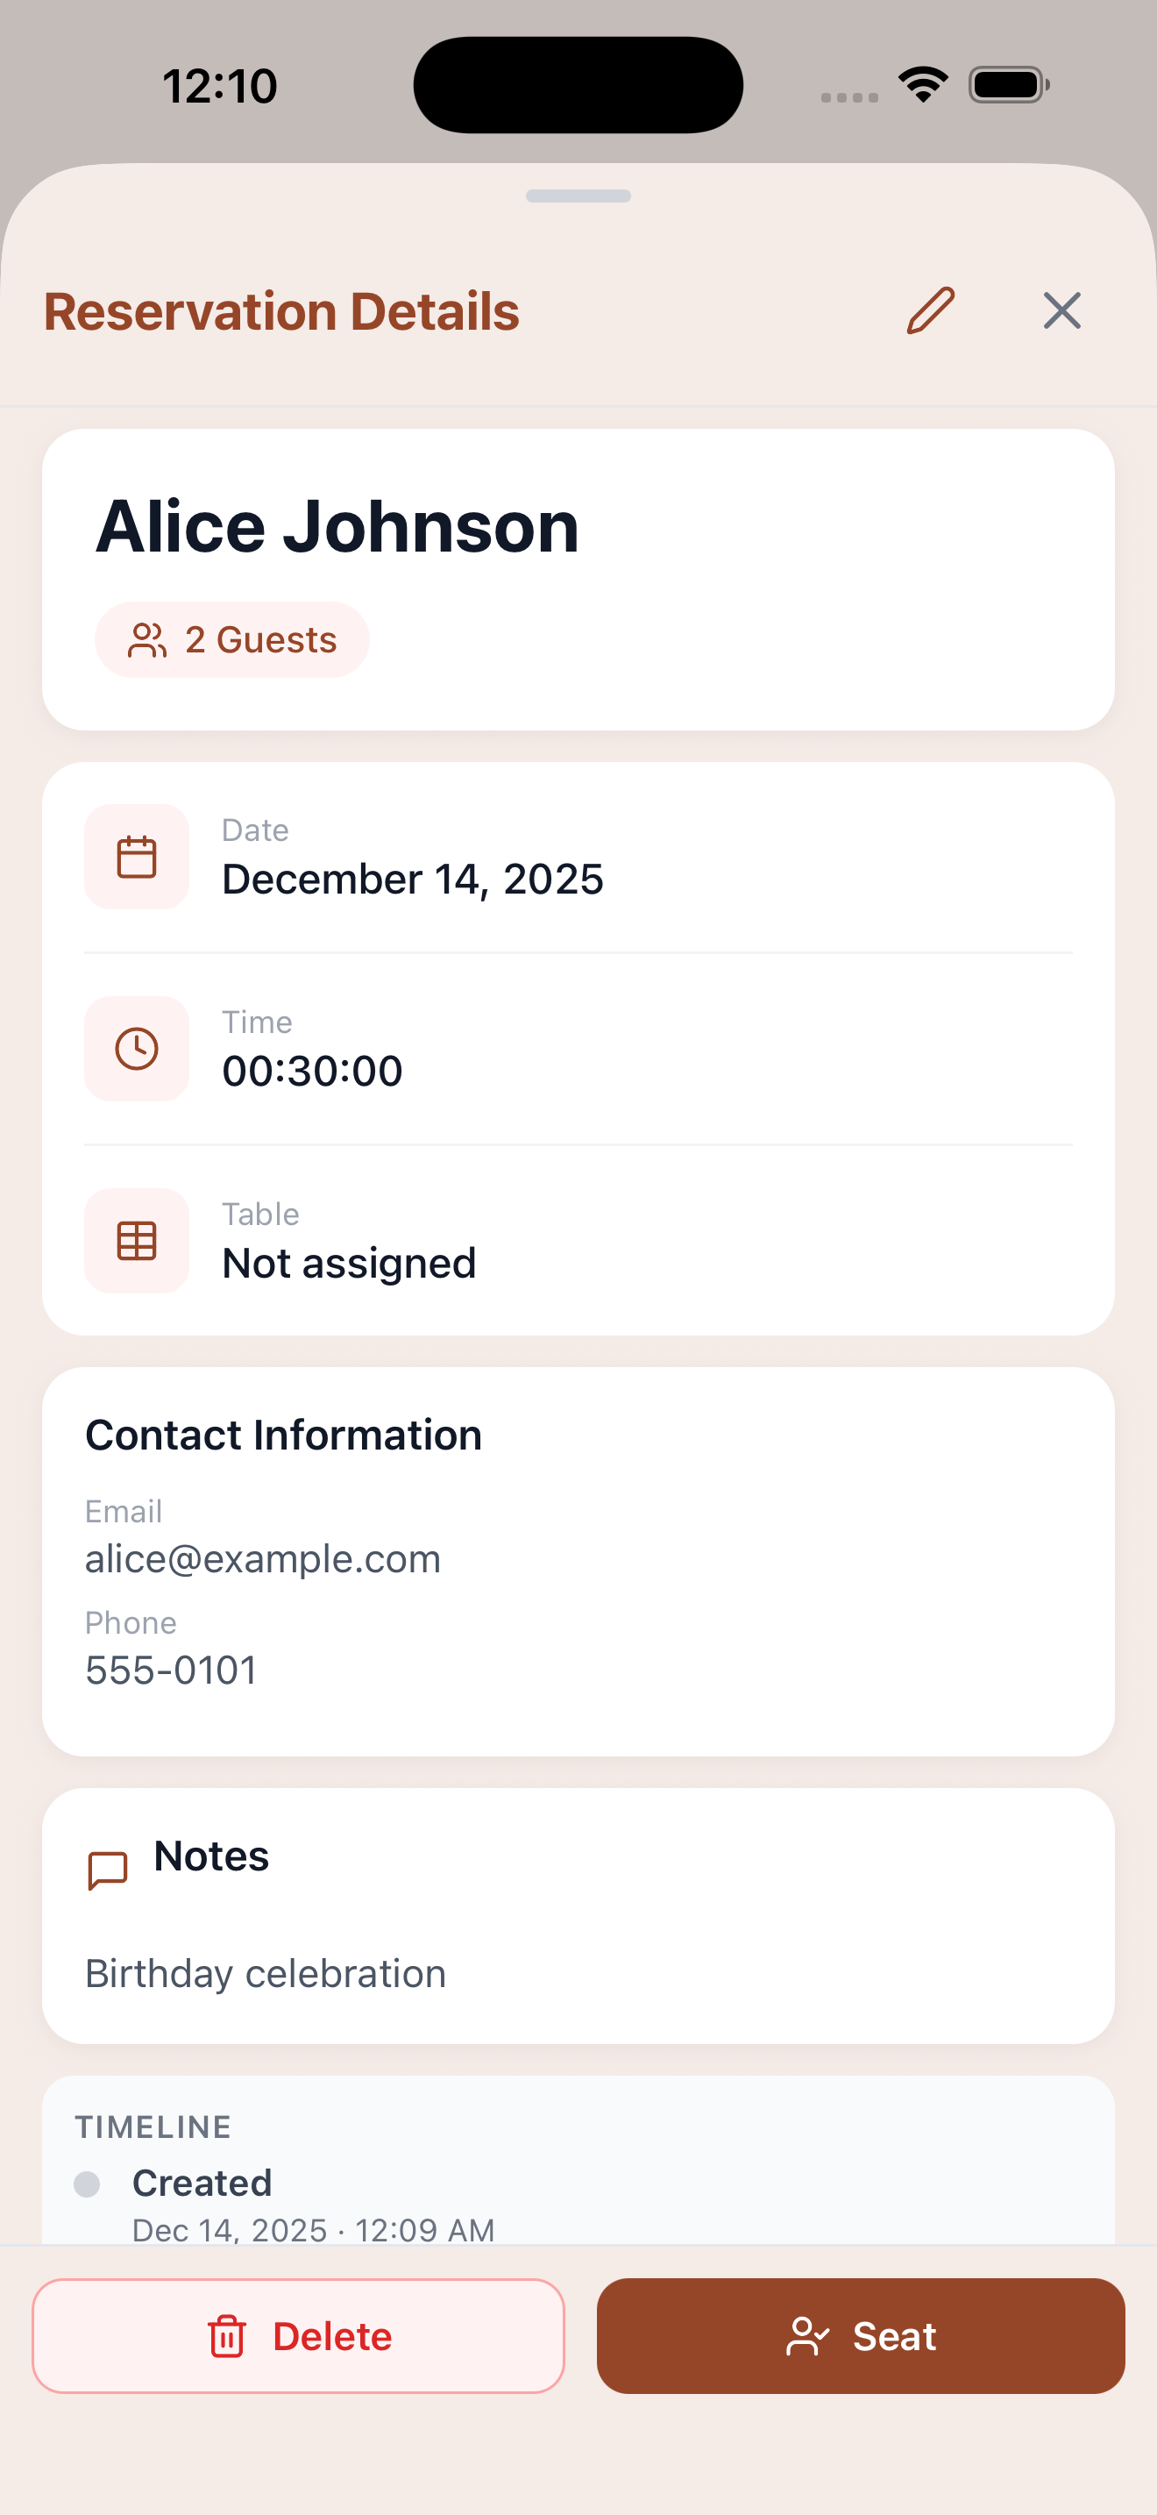
Task: Tap the battery status icon
Action: [x=1008, y=85]
